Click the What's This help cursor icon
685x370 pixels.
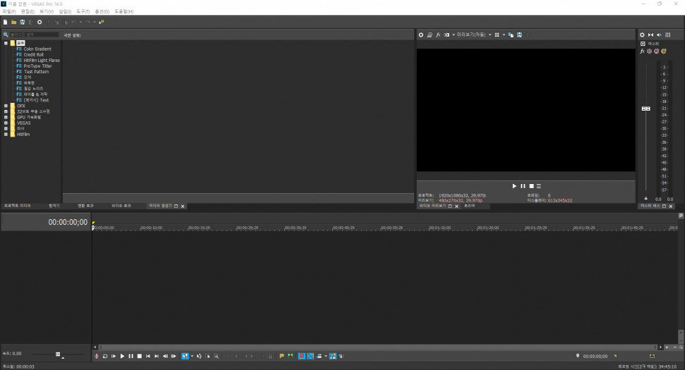coord(102,22)
